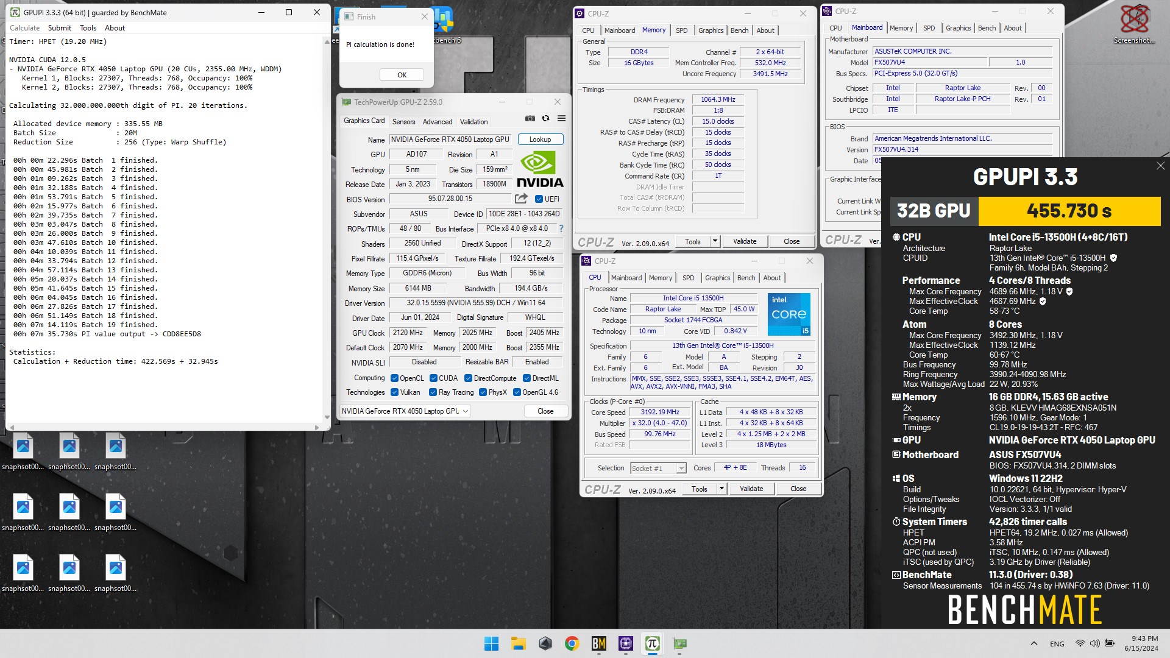
Task: Expand Tools dropdown arrow in CPU-Z CPU window
Action: [x=721, y=489]
